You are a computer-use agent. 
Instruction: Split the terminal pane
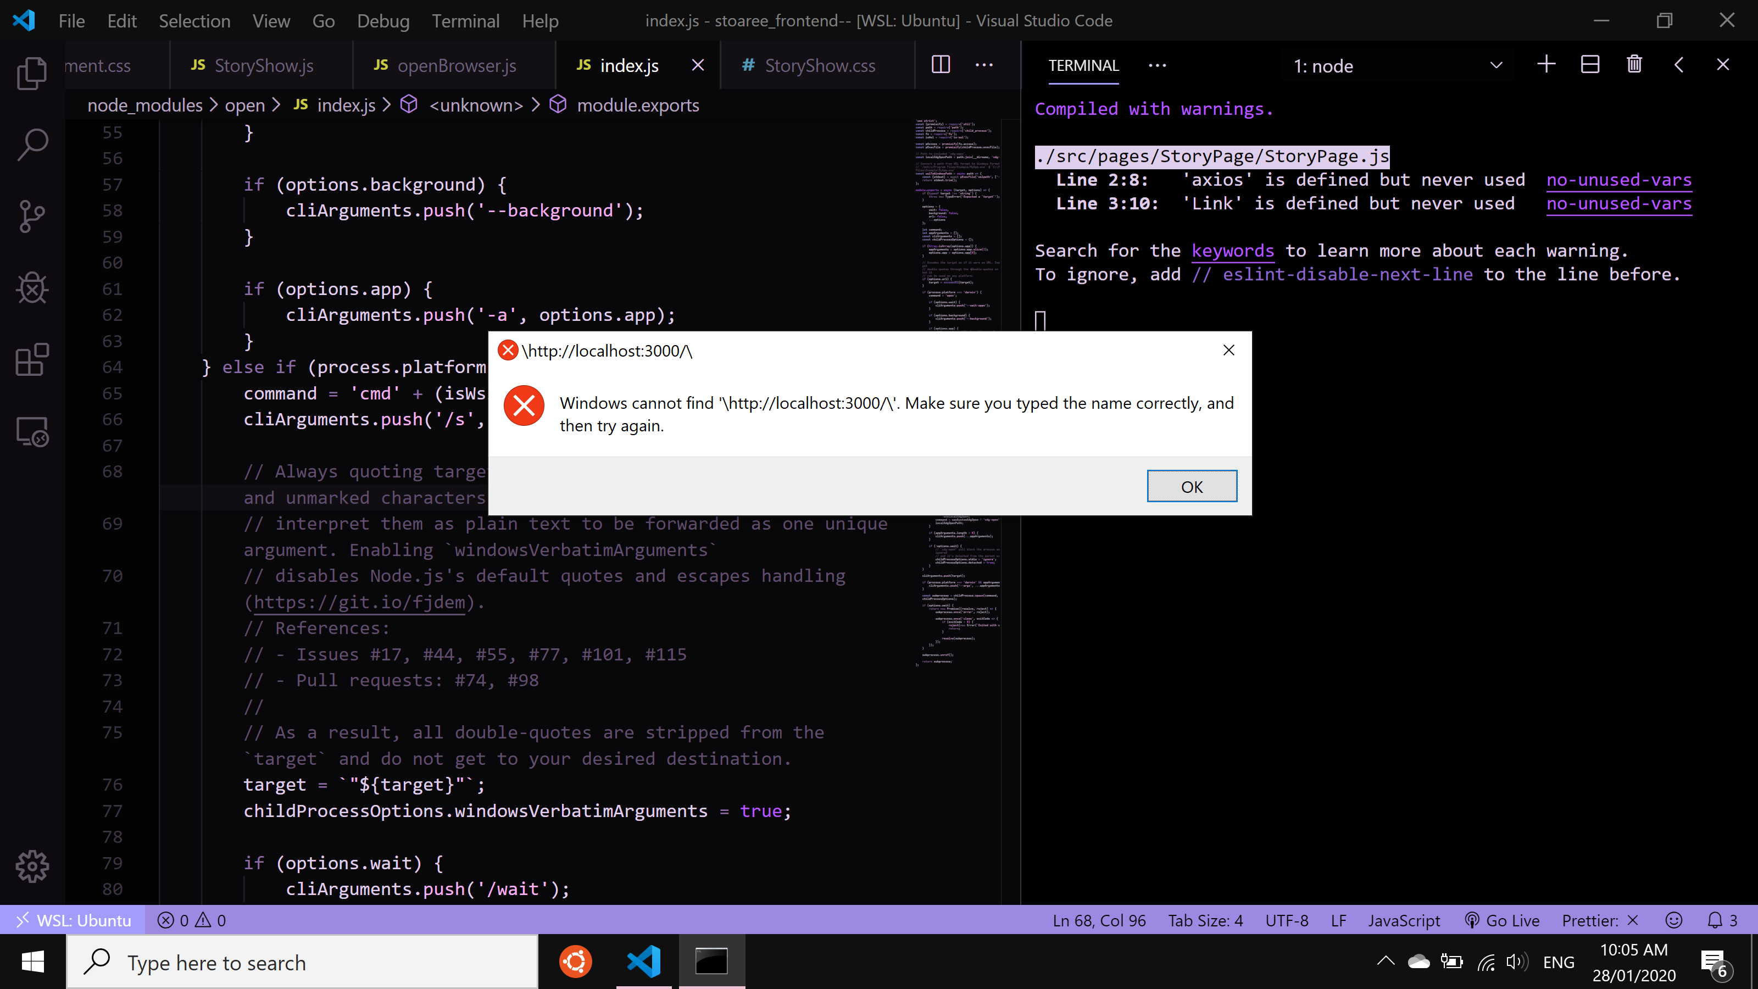(1590, 64)
